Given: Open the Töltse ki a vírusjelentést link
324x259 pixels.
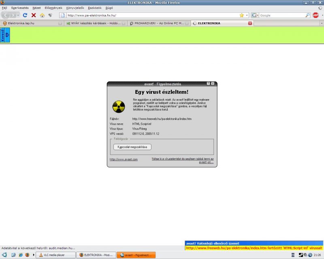Looking at the screenshot, I should tap(183, 160).
